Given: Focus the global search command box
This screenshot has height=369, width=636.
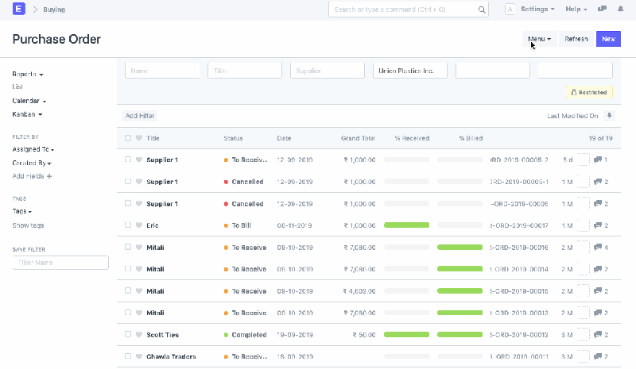Looking at the screenshot, I should pyautogui.click(x=409, y=10).
